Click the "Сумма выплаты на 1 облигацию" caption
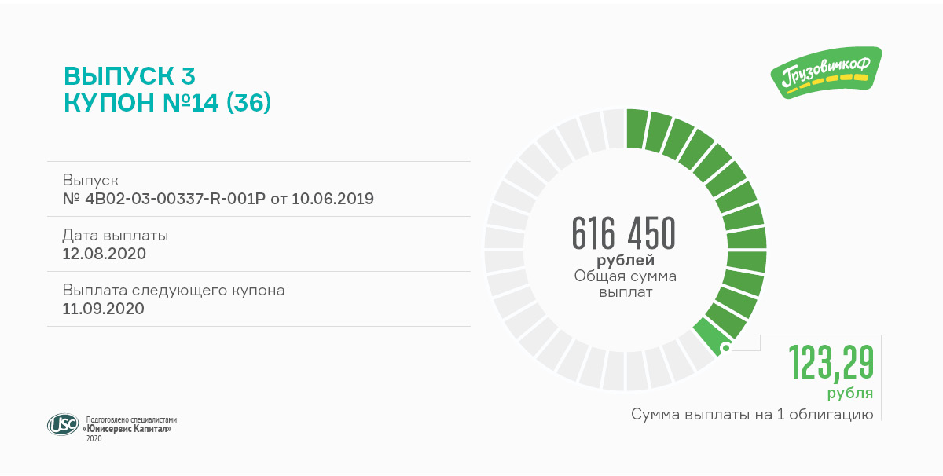This screenshot has height=476, width=943. [752, 414]
